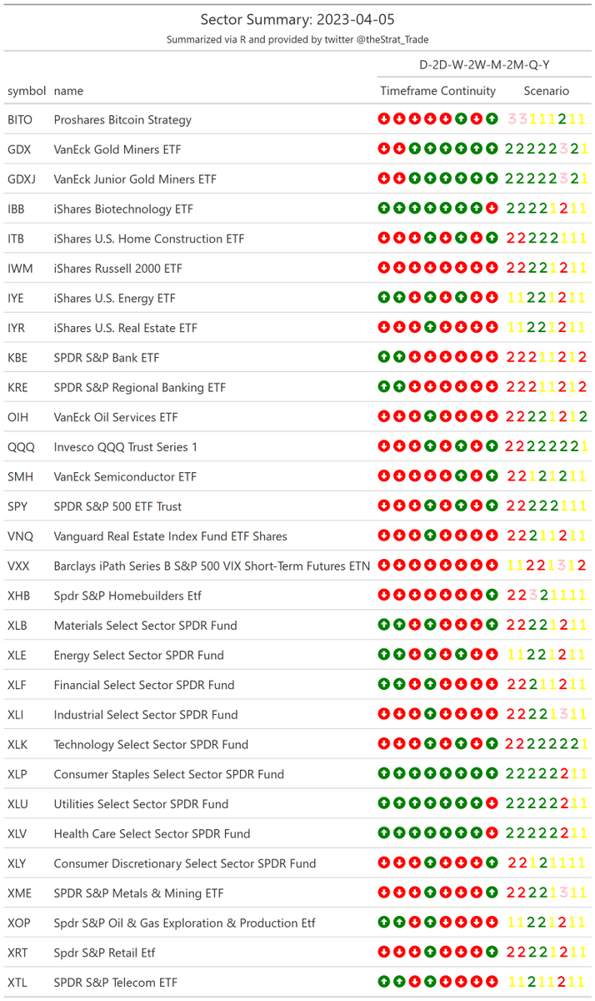595x1001 pixels.
Task: Click 'Proshares Bitcoin Strategy' name
Action: click(122, 119)
